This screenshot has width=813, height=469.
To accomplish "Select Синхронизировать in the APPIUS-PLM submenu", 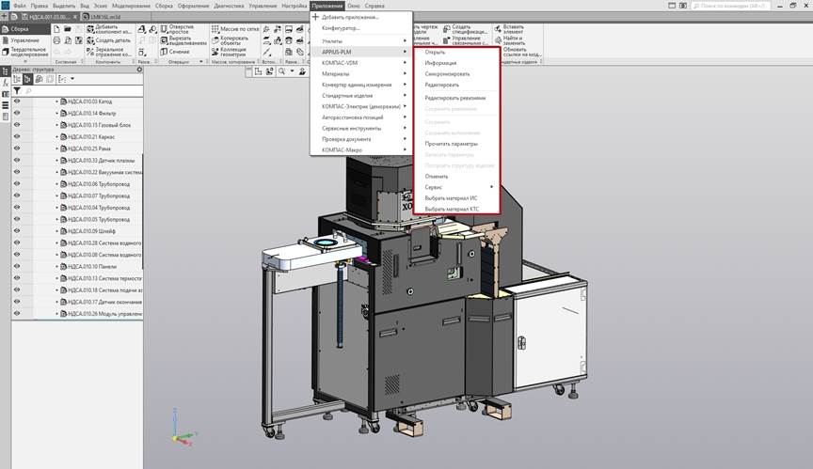I will click(x=446, y=74).
